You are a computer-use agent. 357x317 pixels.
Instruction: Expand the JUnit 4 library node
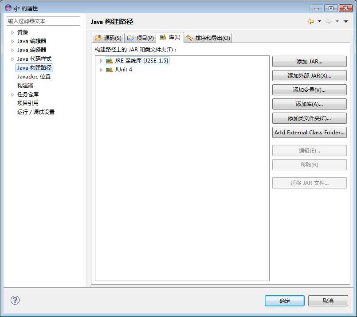(x=101, y=70)
